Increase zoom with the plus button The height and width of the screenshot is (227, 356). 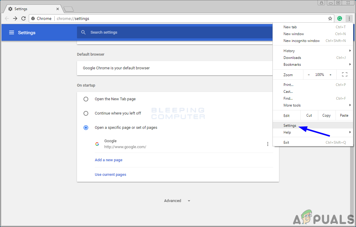click(330, 75)
